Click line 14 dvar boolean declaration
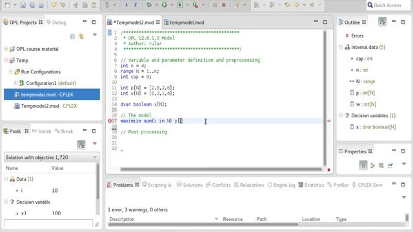Viewport: 413px width, 232px height. tap(143, 104)
